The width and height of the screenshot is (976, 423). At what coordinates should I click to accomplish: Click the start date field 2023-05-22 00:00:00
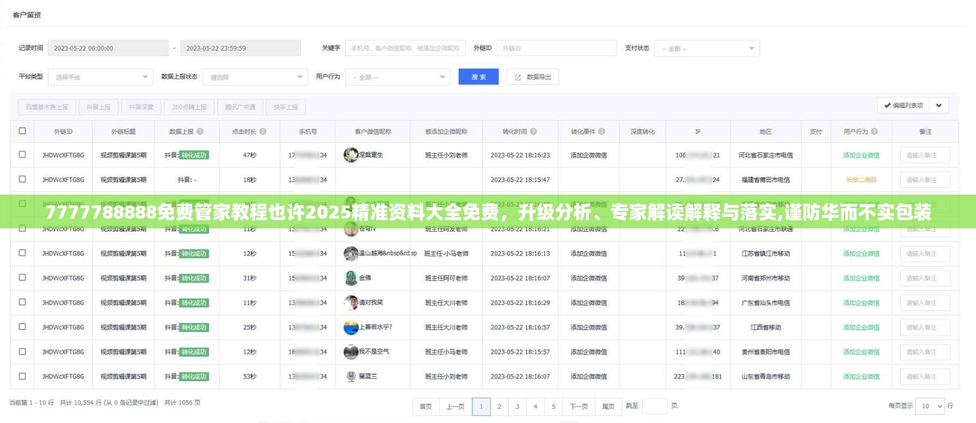pyautogui.click(x=108, y=48)
